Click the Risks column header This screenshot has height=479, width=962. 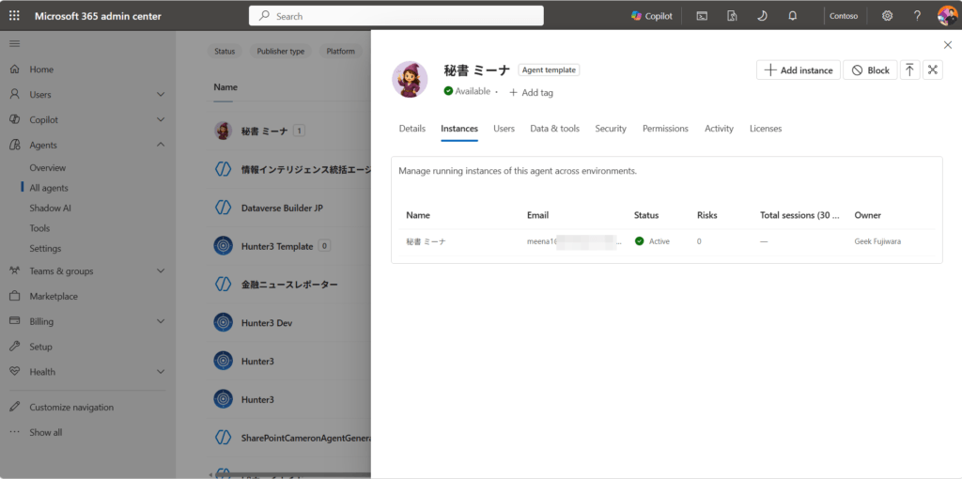(706, 215)
